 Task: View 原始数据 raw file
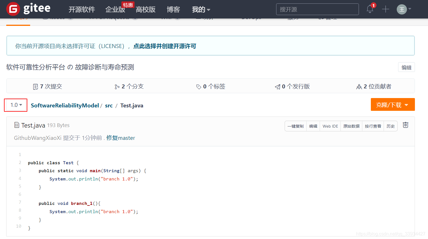[x=351, y=126]
